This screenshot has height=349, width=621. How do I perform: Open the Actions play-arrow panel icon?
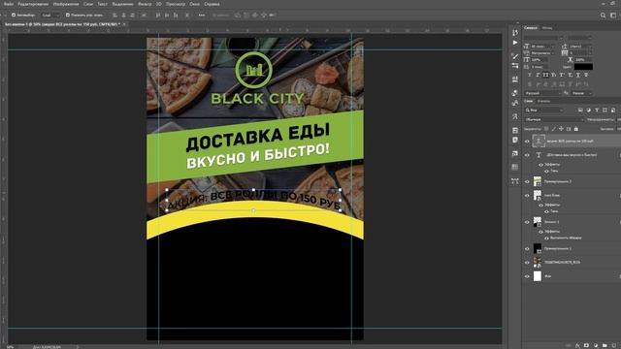515,43
